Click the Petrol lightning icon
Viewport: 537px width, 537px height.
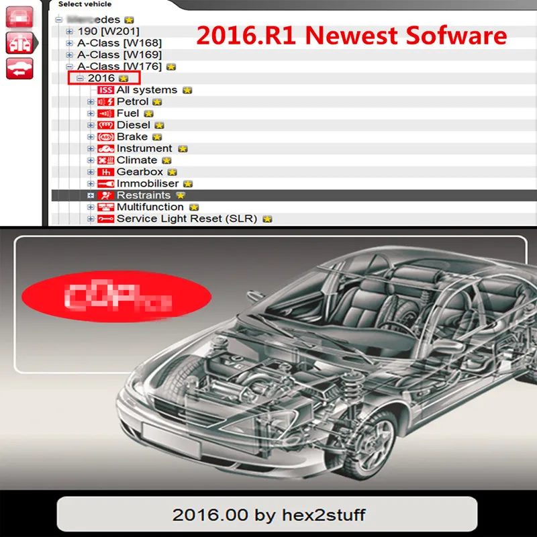point(105,101)
